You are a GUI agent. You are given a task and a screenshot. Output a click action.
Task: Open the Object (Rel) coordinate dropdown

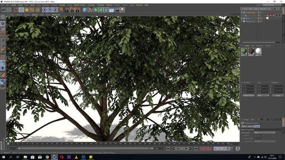coord(248,95)
